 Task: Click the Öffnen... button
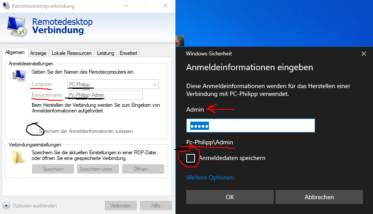(x=143, y=169)
